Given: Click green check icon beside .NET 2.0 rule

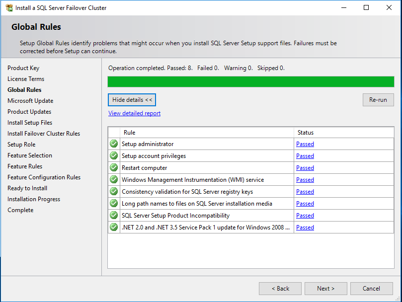Looking at the screenshot, I should [x=114, y=227].
